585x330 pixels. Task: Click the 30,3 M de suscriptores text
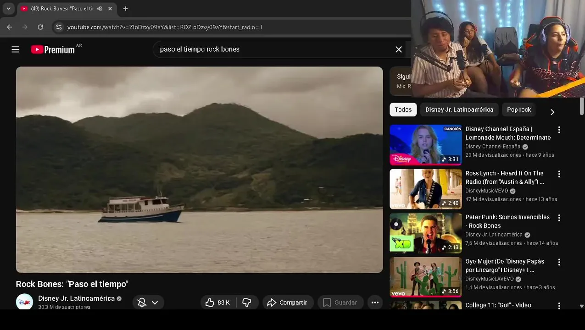point(64,307)
